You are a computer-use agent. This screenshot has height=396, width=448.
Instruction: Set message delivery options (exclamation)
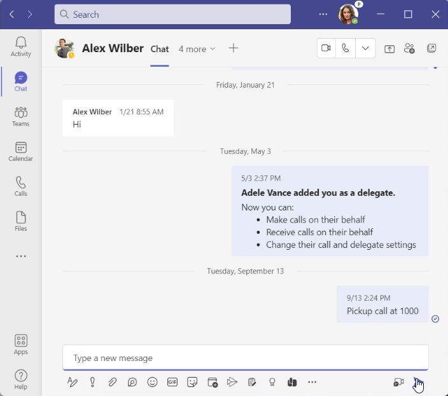[x=92, y=382]
